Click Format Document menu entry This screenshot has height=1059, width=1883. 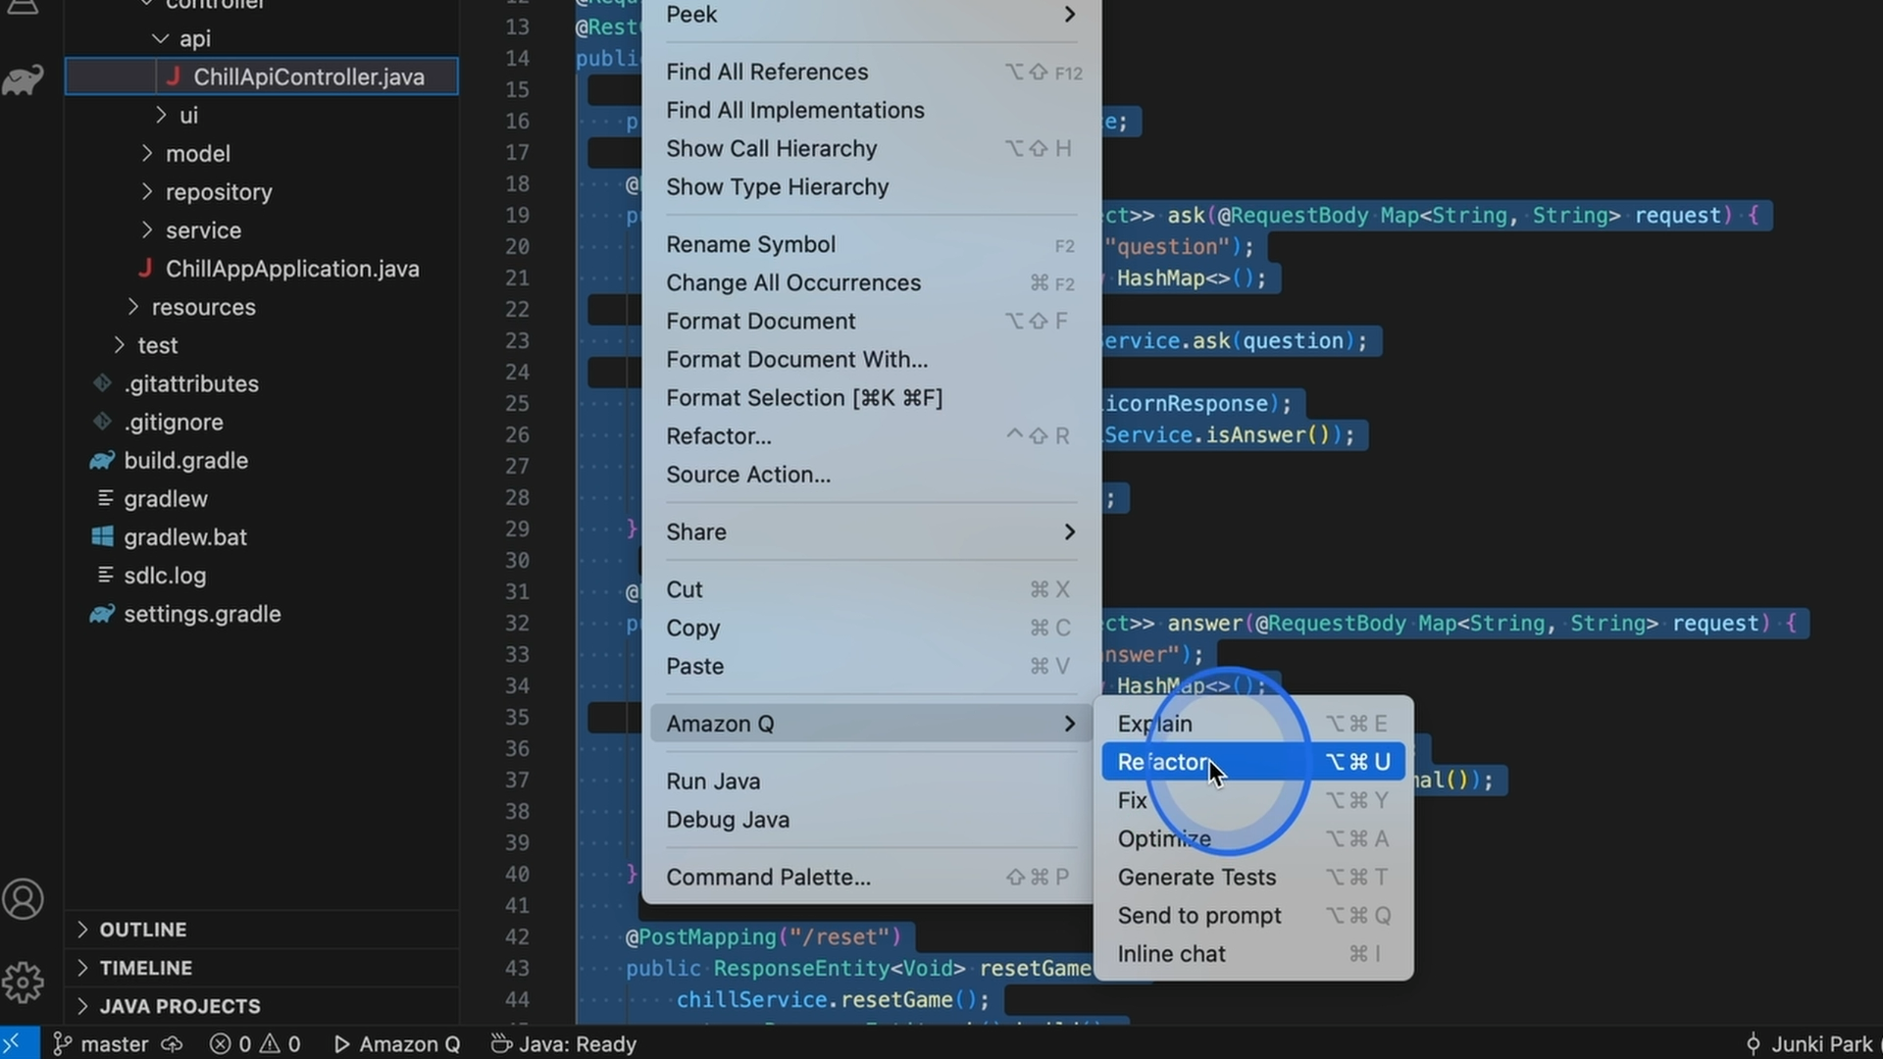(760, 322)
